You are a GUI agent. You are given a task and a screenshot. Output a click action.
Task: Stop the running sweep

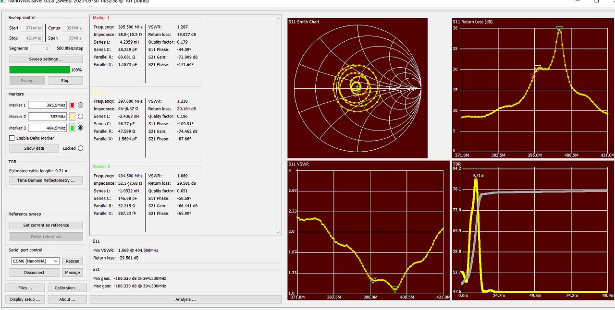(x=65, y=81)
